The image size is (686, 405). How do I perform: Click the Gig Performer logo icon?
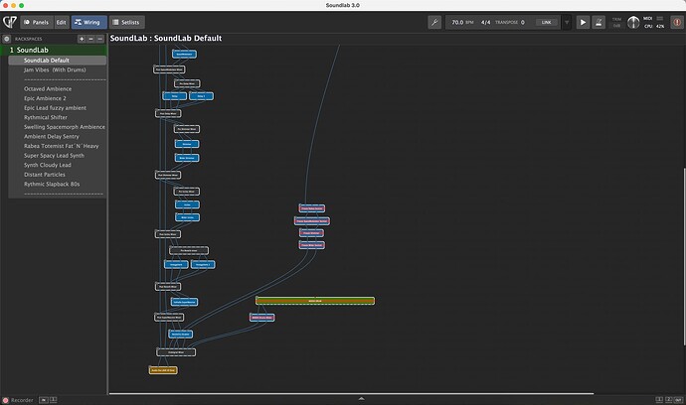pyautogui.click(x=10, y=22)
